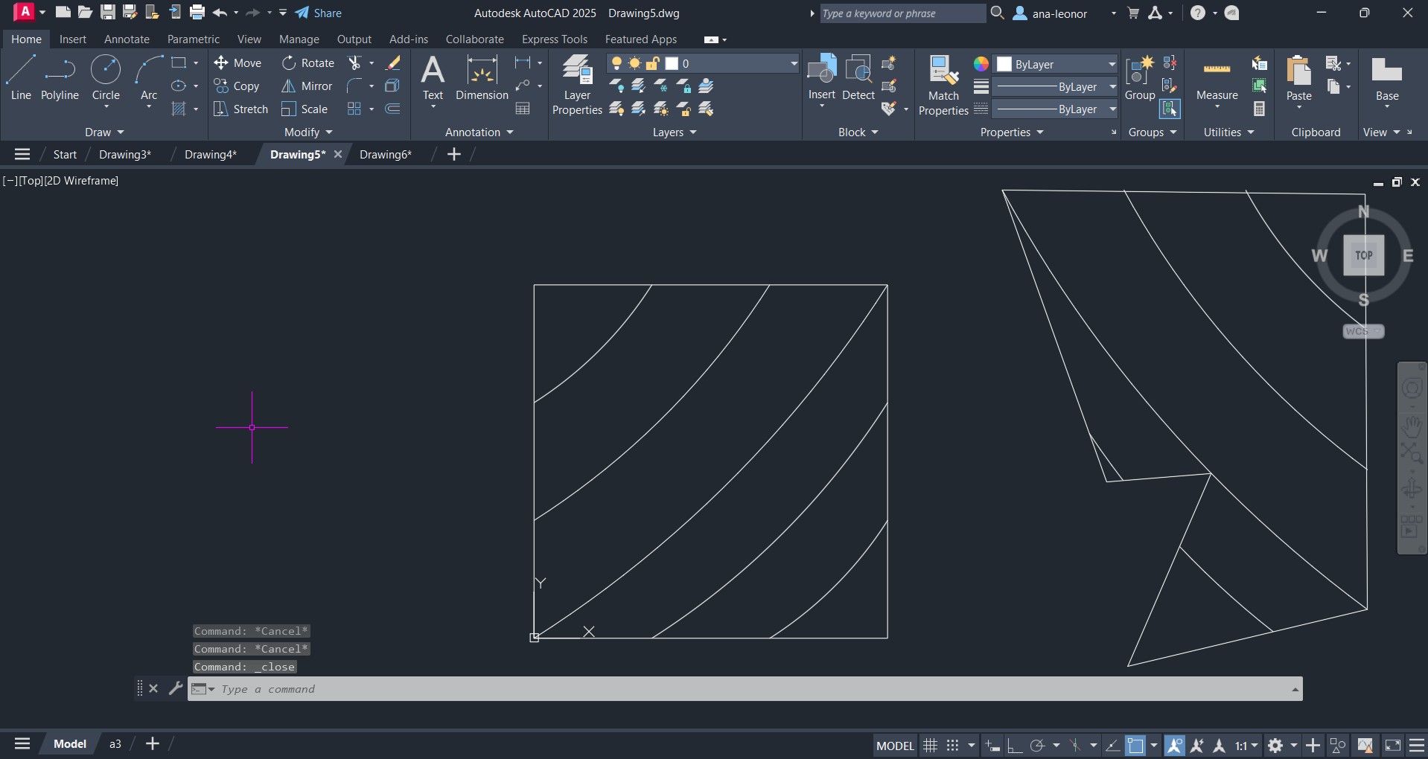The image size is (1428, 759).
Task: Insert a Table from Annotation panel
Action: point(523,109)
